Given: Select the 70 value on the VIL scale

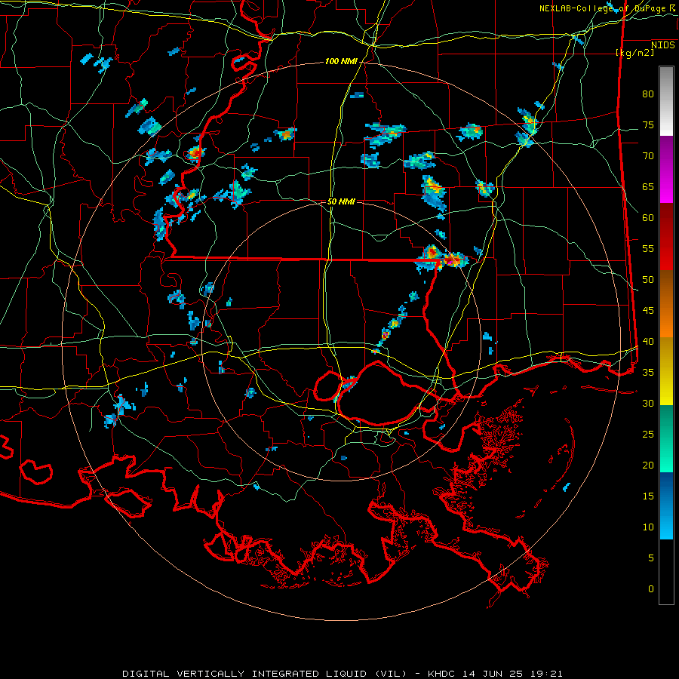Looking at the screenshot, I should click(x=648, y=156).
